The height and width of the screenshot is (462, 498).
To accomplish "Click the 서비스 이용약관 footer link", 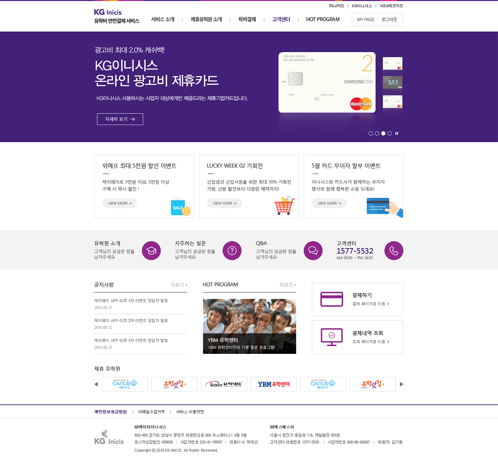I will [190, 412].
